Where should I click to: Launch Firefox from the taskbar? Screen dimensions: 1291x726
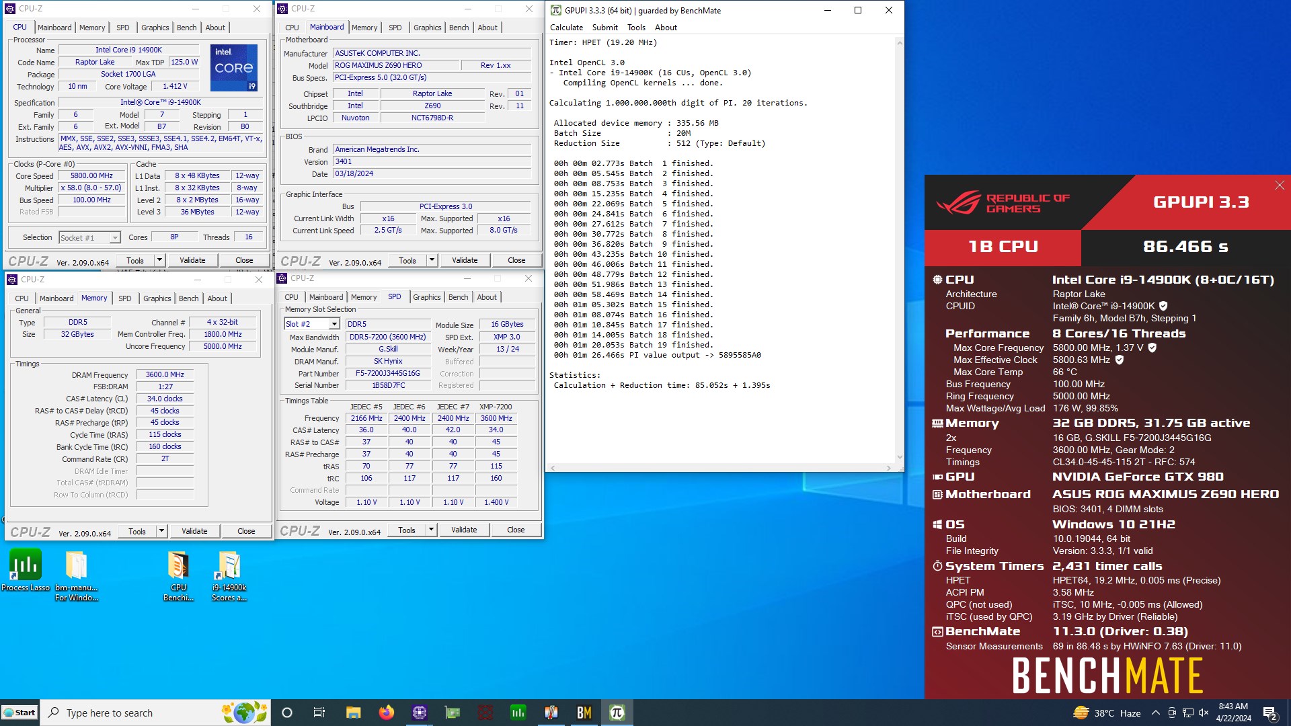[386, 713]
